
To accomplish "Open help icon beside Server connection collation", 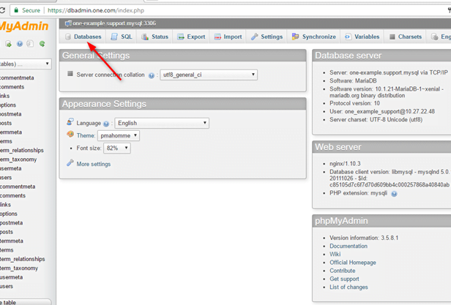I will 152,75.
